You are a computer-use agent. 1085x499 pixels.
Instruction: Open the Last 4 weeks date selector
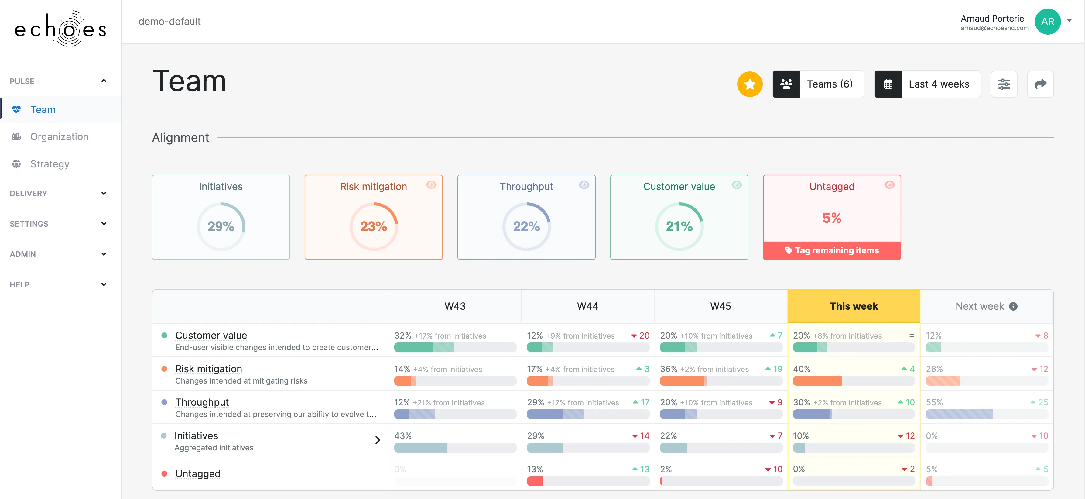tap(927, 84)
